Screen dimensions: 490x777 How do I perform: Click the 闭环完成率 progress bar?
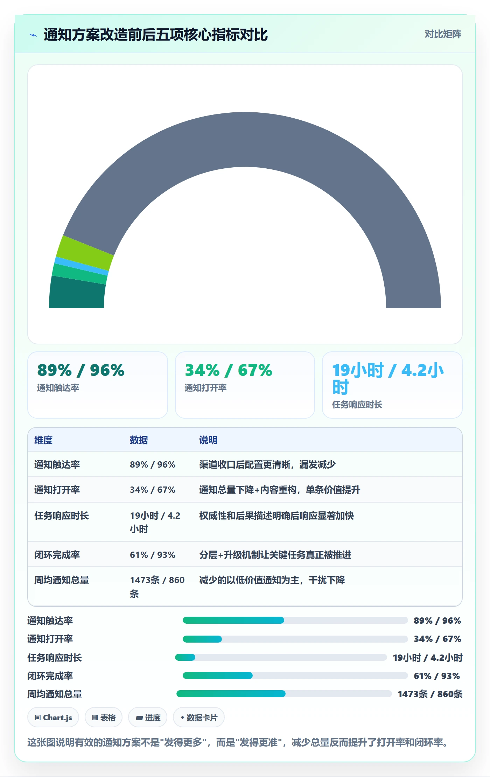pyautogui.click(x=295, y=675)
